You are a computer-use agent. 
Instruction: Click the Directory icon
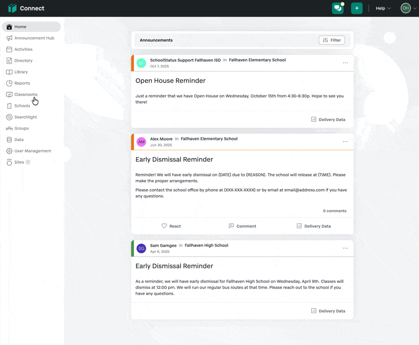point(9,61)
